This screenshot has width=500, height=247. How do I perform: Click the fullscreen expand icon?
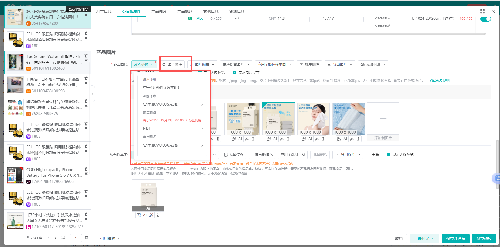point(482,11)
